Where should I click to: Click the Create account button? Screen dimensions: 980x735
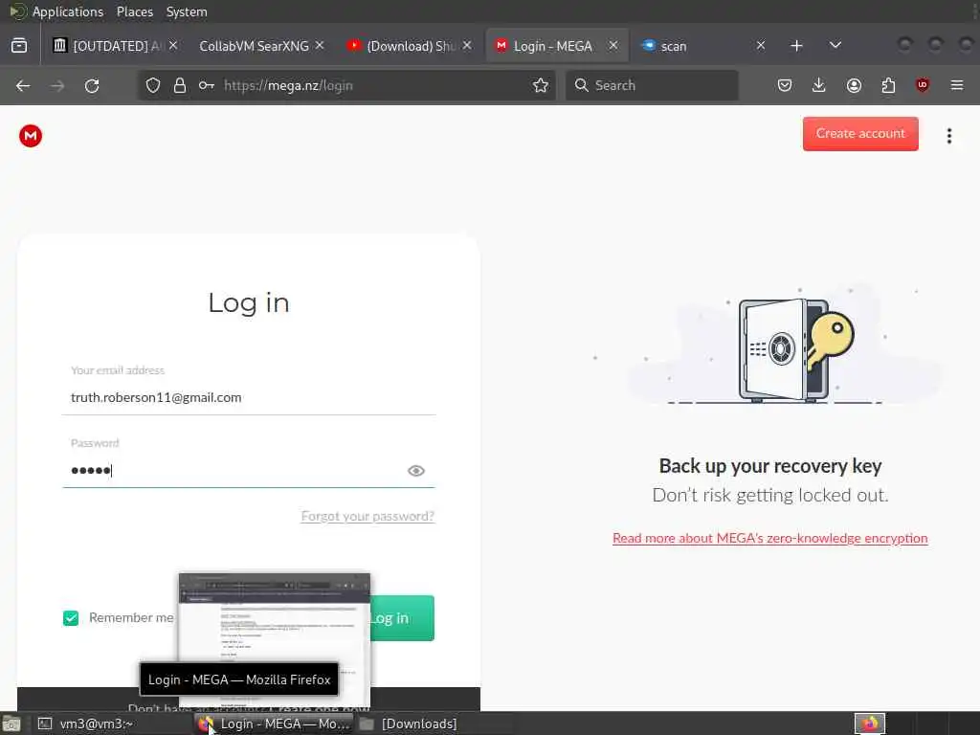click(860, 134)
